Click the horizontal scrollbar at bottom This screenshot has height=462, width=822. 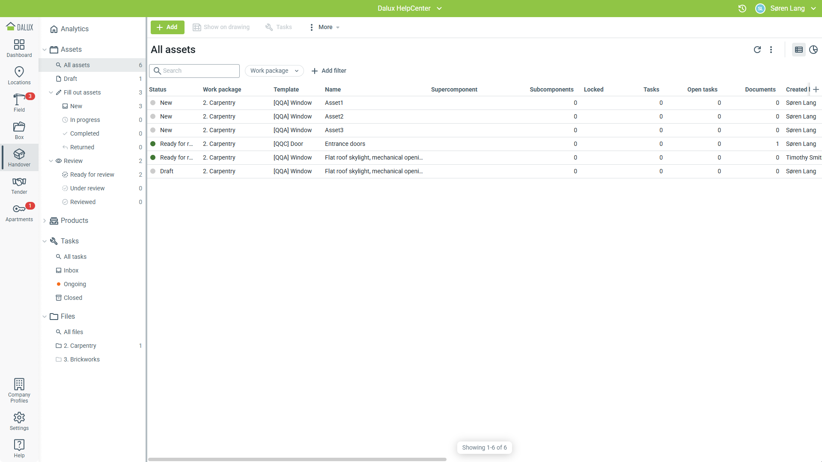pos(297,459)
